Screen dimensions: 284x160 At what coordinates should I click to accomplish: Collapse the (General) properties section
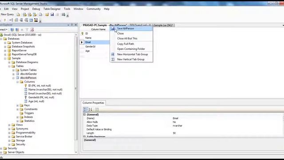pyautogui.click(x=84, y=115)
